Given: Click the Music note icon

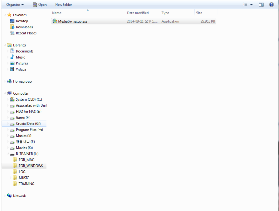Looking at the screenshot, I should pos(12,57).
